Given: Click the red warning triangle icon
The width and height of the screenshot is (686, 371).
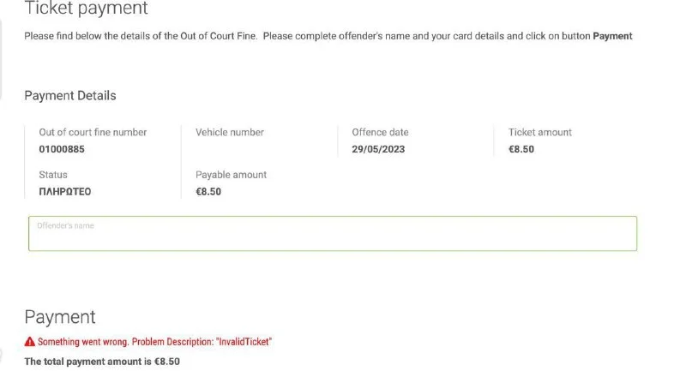Looking at the screenshot, I should [x=30, y=342].
